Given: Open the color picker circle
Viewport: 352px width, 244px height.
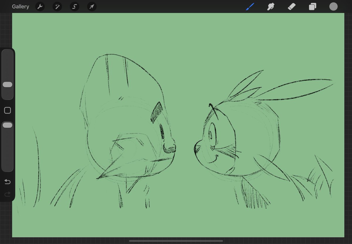Looking at the screenshot, I should (333, 6).
